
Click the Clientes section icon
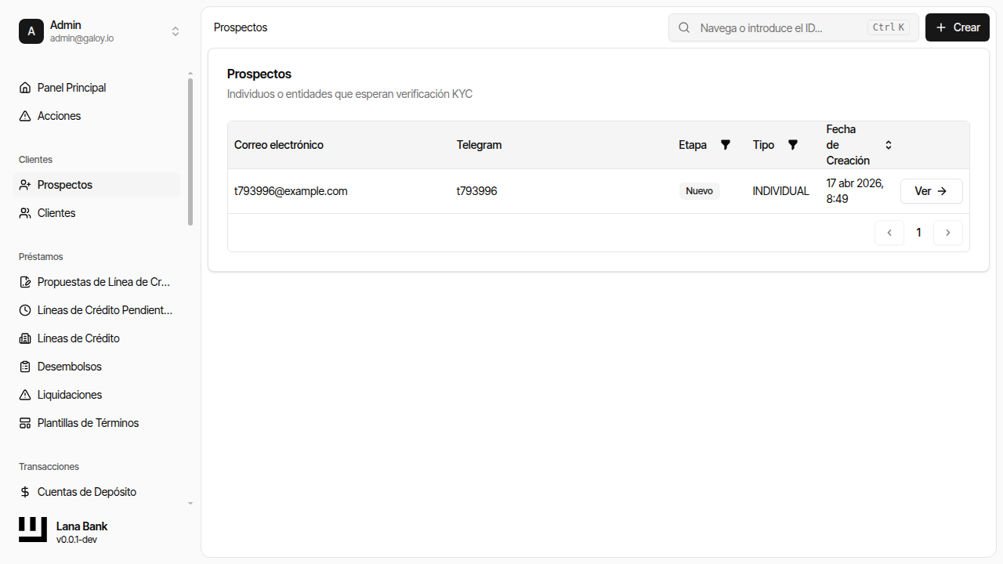(25, 212)
